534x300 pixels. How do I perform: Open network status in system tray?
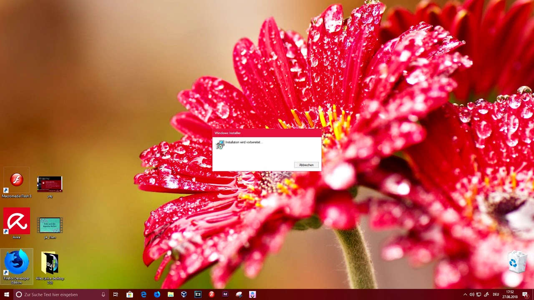[x=479, y=295]
